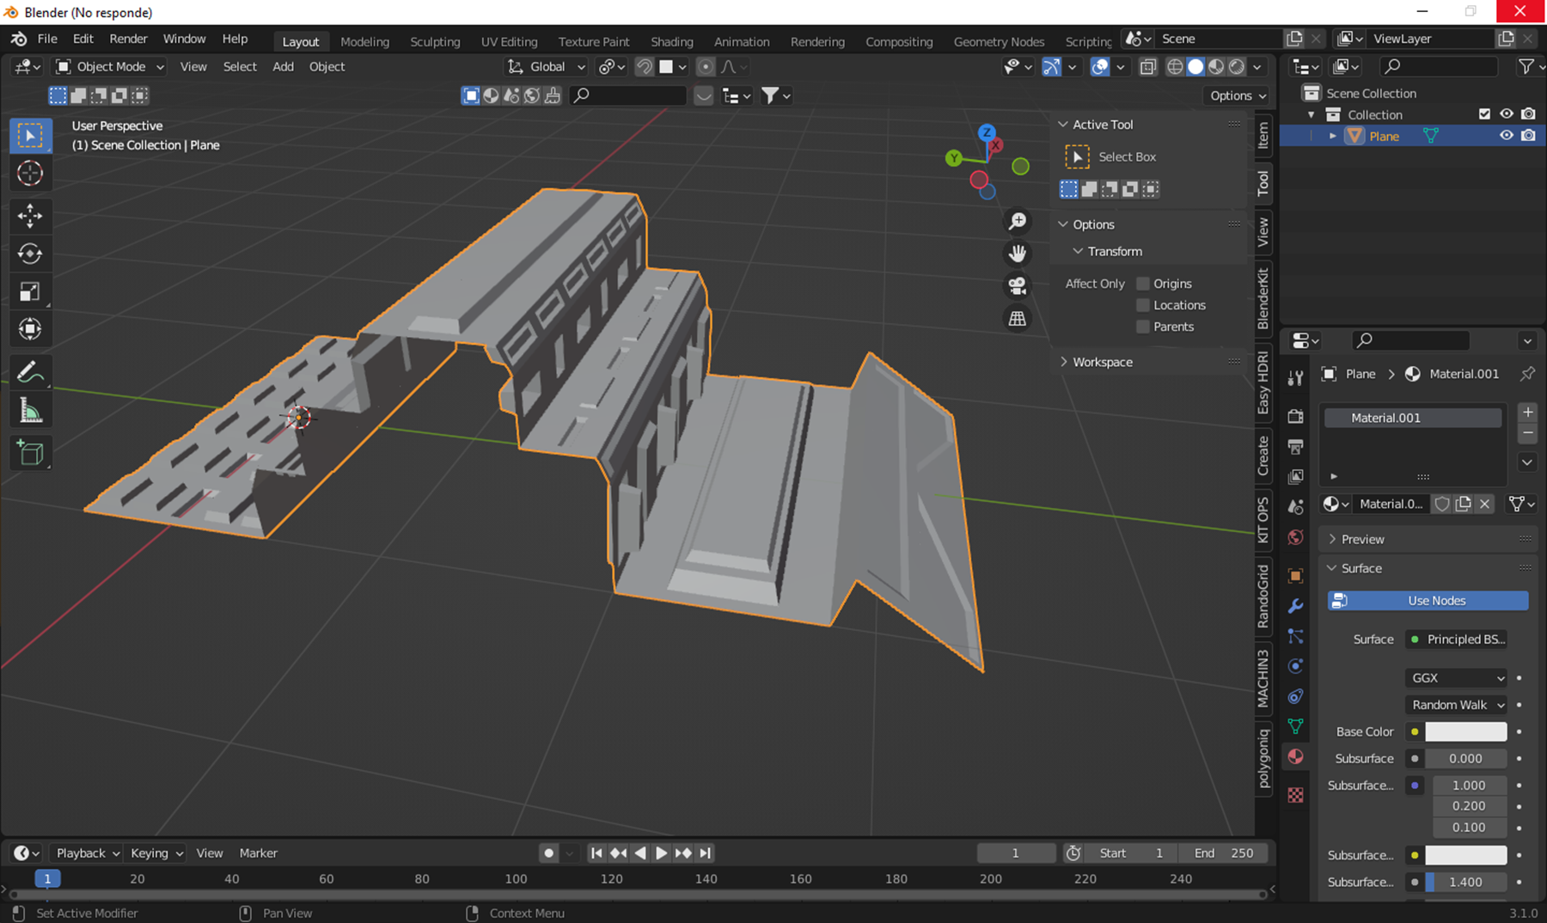The width and height of the screenshot is (1547, 923).
Task: Disable Plane in renders camera icon
Action: [1528, 136]
